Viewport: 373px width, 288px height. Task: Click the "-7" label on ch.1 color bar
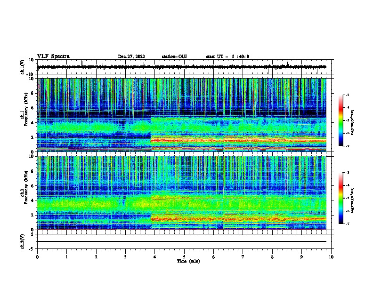coord(347,146)
